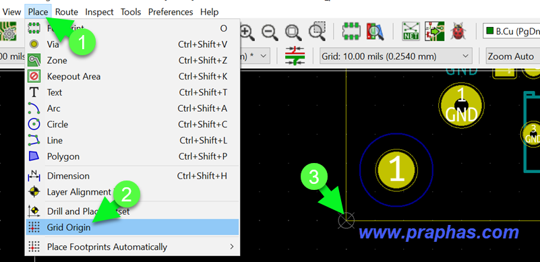This screenshot has height=262, width=540.
Task: Select Grid Origin menu entry
Action: pos(133,227)
